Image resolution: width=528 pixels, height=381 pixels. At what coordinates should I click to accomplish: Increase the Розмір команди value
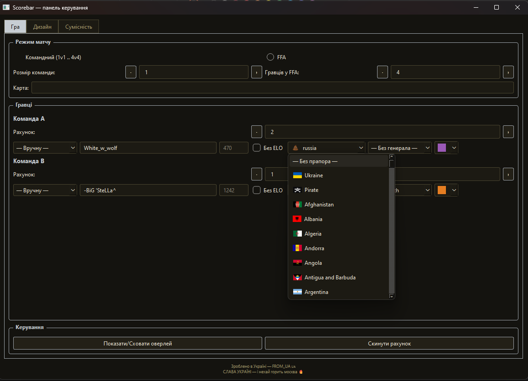pyautogui.click(x=257, y=72)
